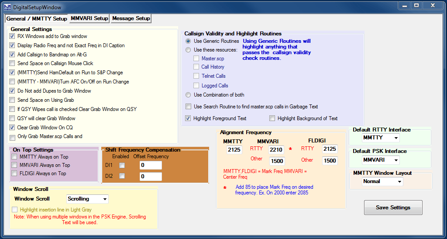
Task: Check the Call History resource box
Action: (x=196, y=67)
